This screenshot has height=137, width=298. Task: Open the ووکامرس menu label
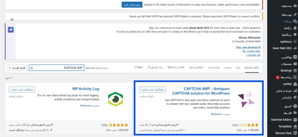286,57
